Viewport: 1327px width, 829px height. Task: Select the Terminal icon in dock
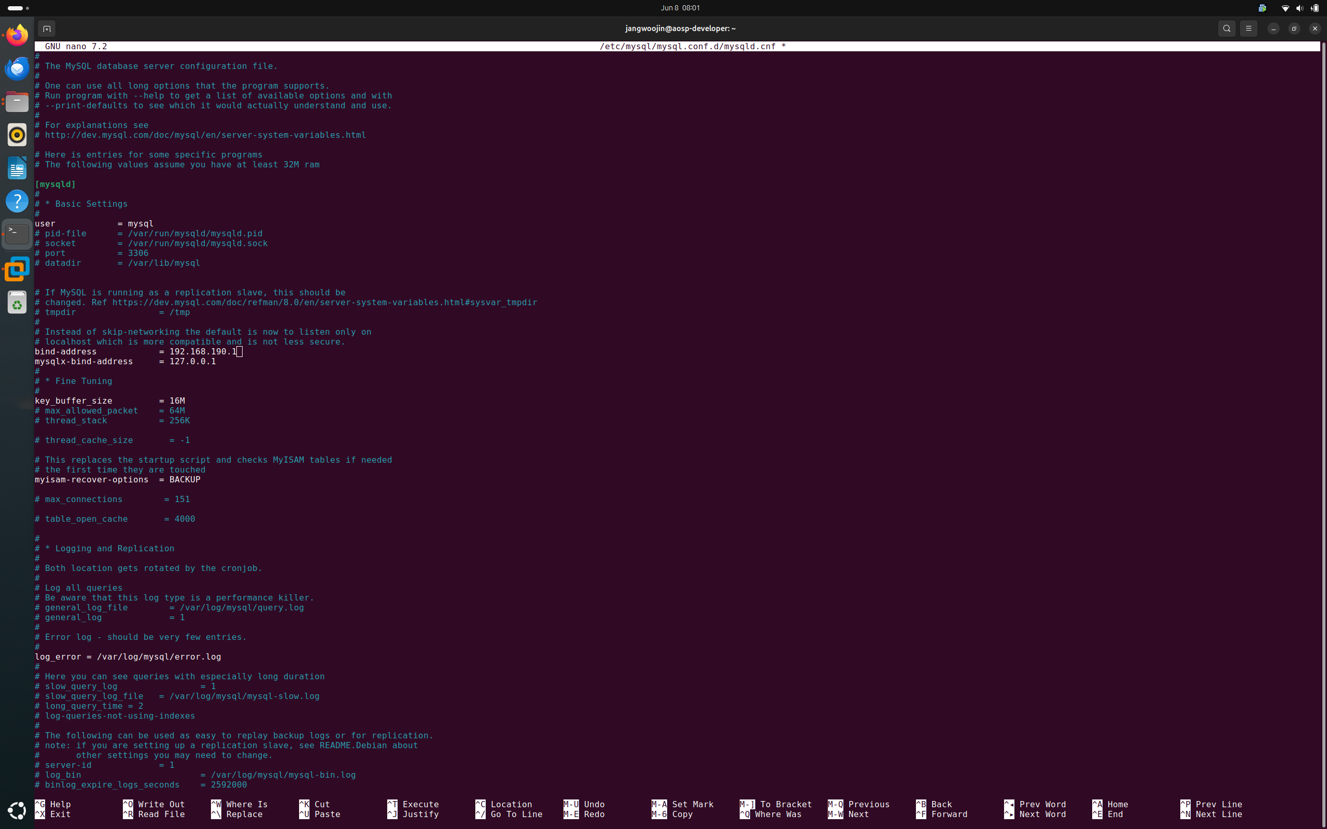(17, 234)
